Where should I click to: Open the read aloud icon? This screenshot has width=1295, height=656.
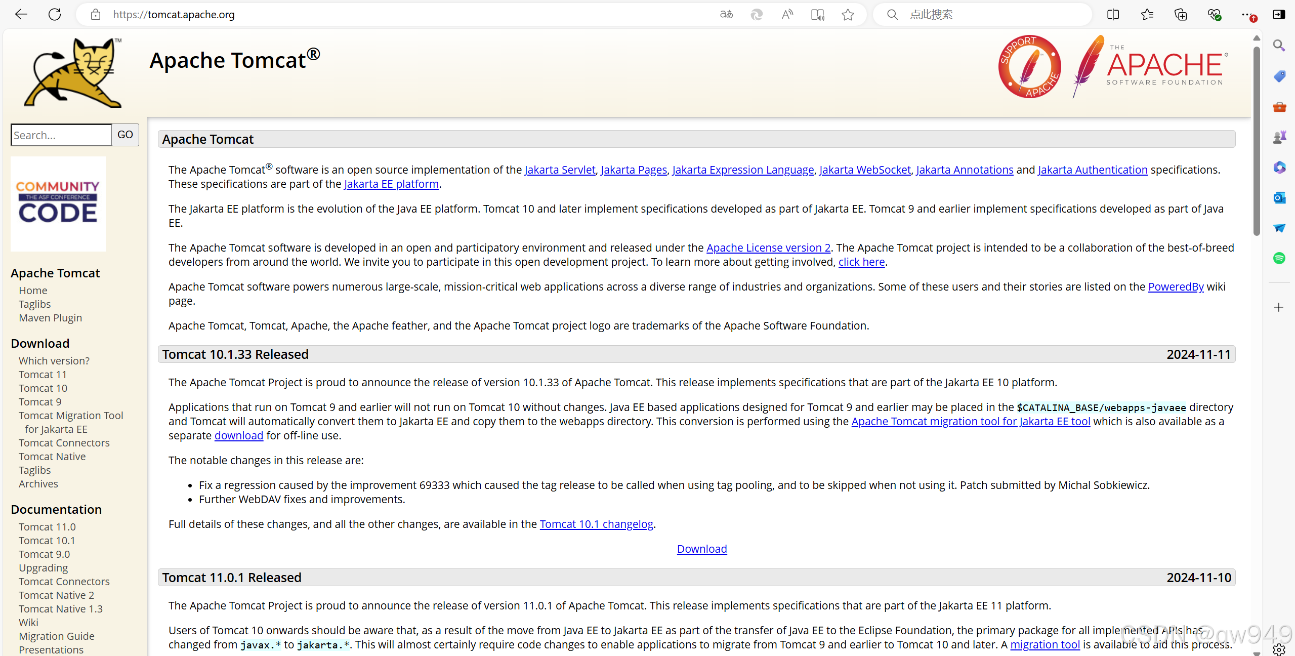pos(787,15)
